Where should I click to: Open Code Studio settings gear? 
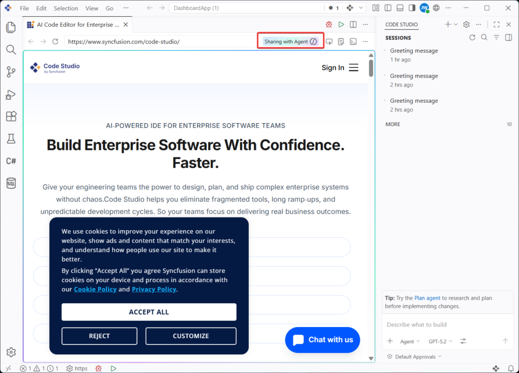466,24
